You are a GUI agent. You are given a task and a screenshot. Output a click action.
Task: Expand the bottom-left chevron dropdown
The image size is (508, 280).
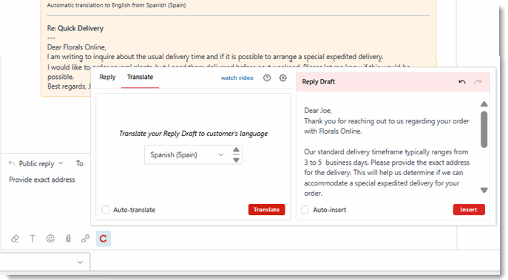[80, 262]
